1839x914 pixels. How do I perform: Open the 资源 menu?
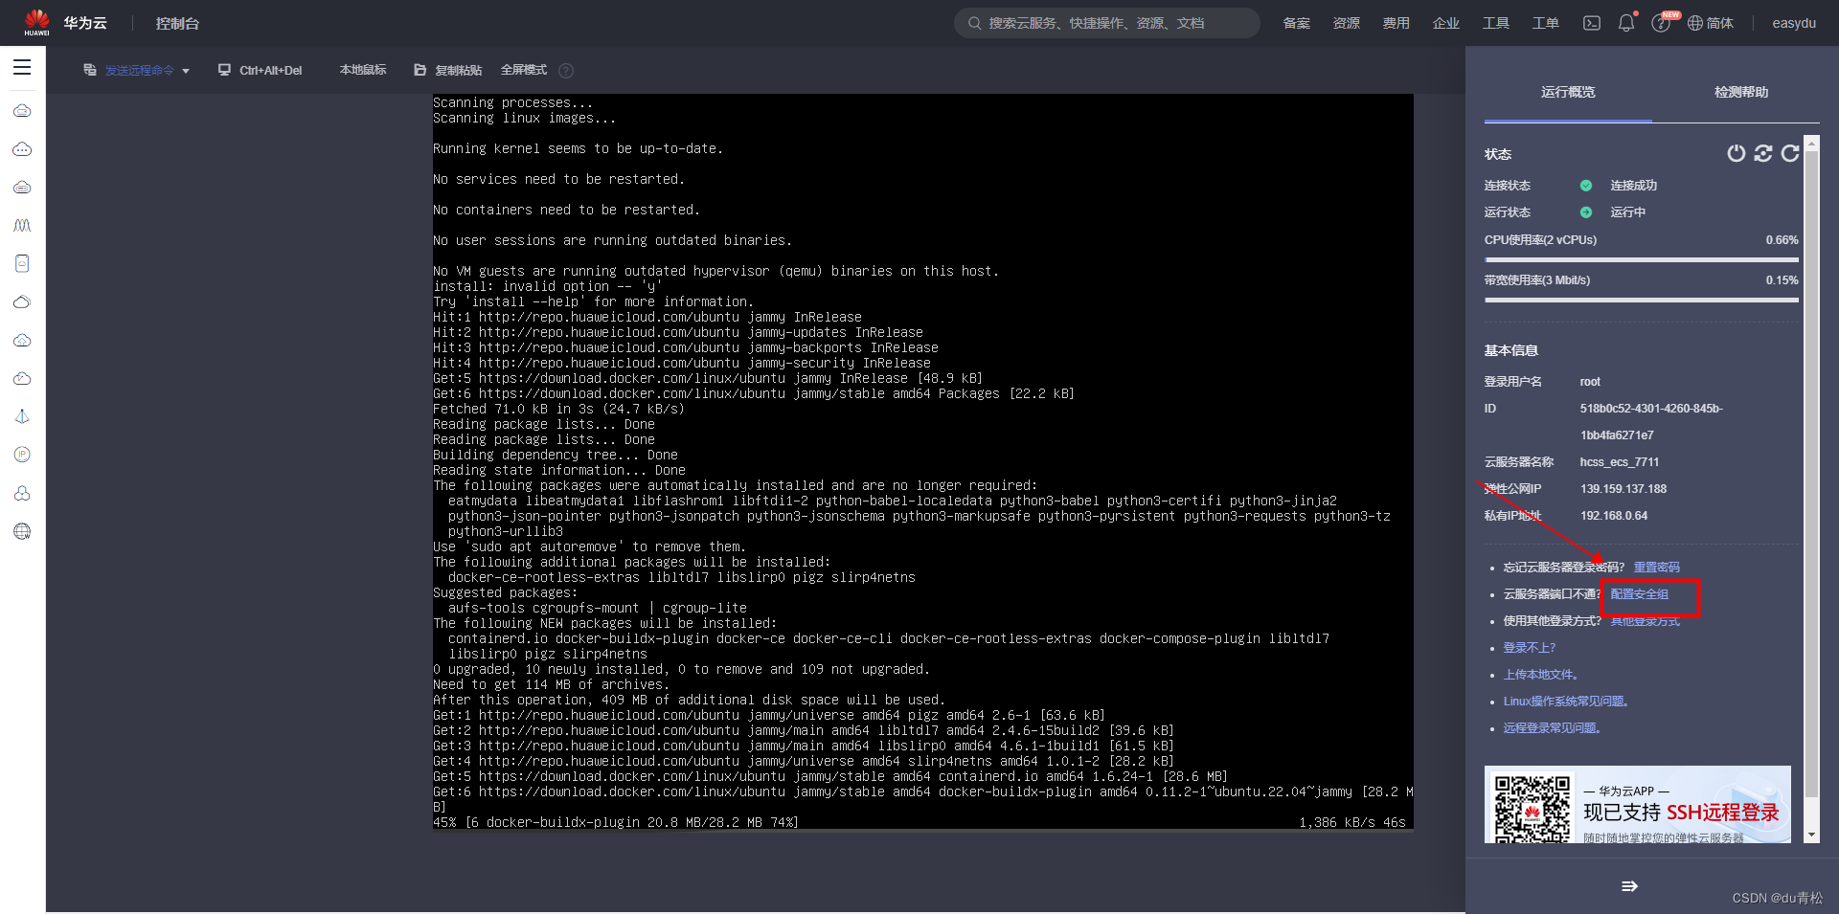coord(1347,23)
